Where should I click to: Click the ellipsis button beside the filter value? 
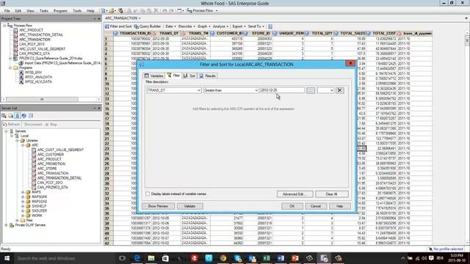click(311, 90)
